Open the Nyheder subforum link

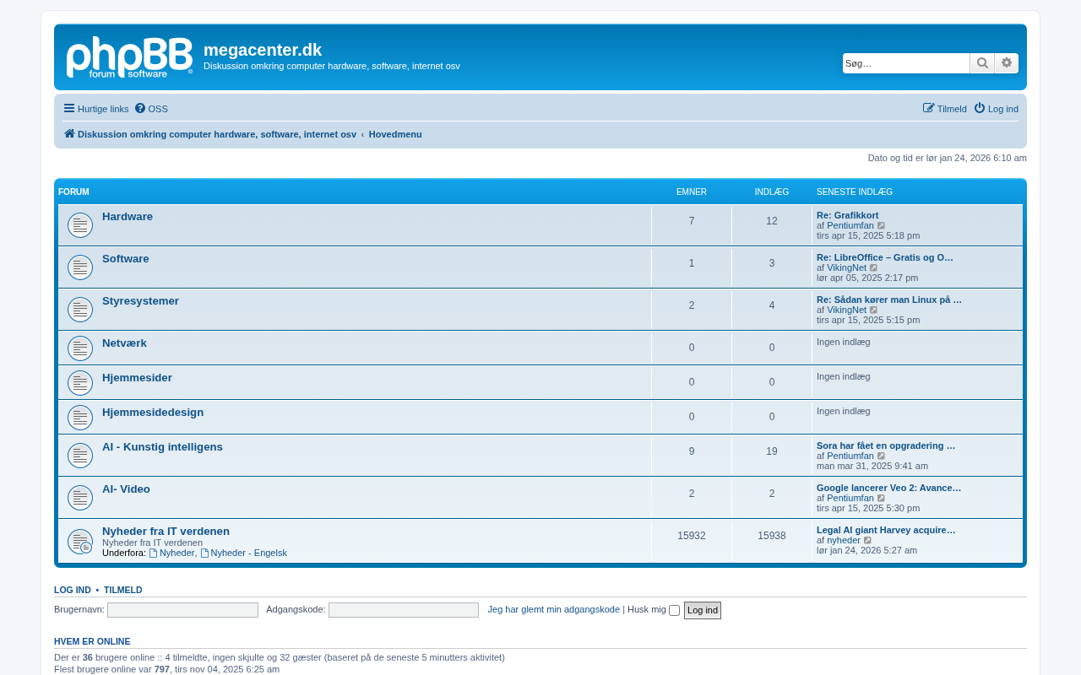(x=172, y=553)
